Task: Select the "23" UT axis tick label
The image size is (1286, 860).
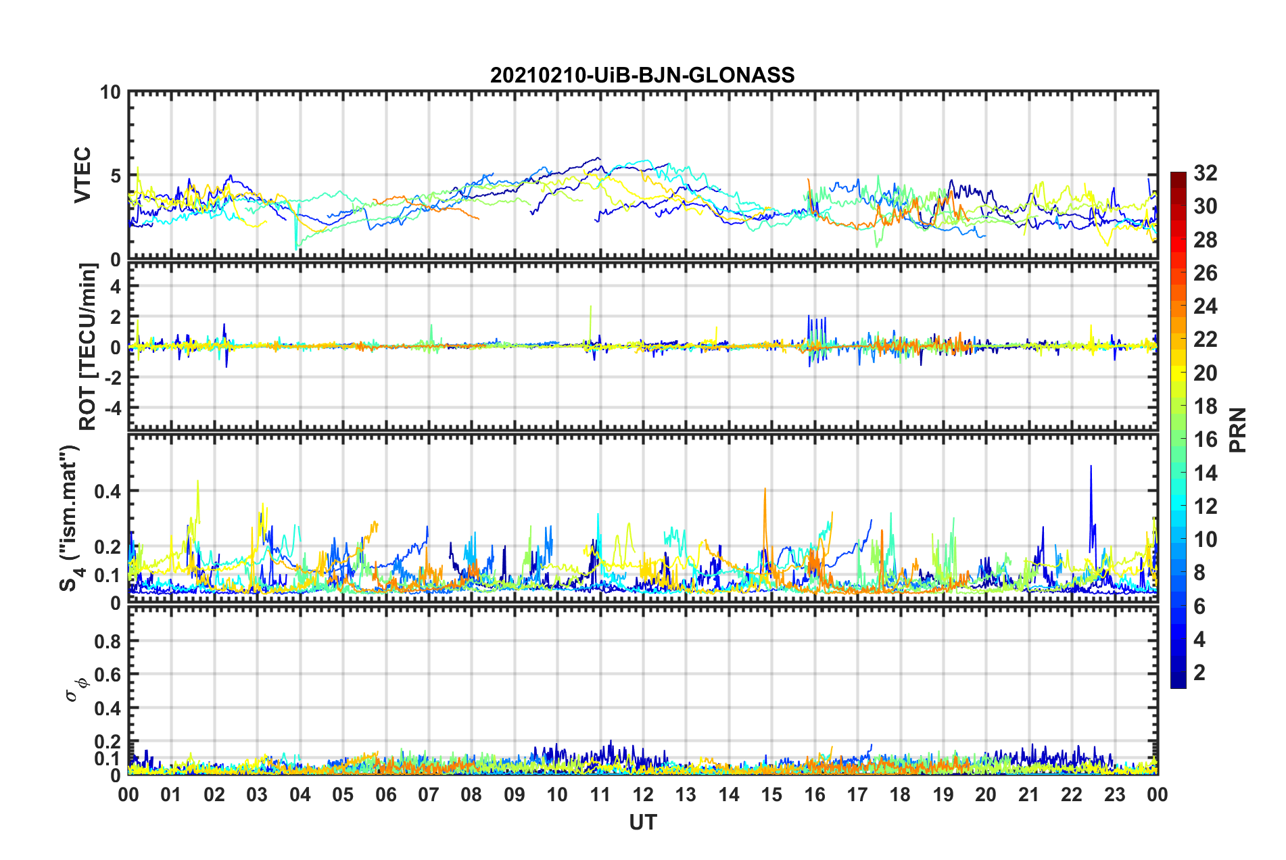Action: [x=1116, y=794]
